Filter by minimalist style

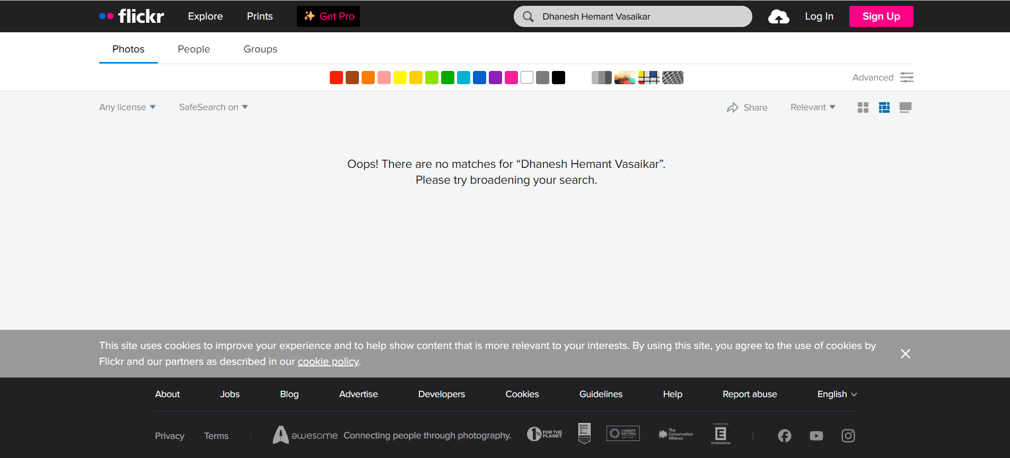coord(648,78)
